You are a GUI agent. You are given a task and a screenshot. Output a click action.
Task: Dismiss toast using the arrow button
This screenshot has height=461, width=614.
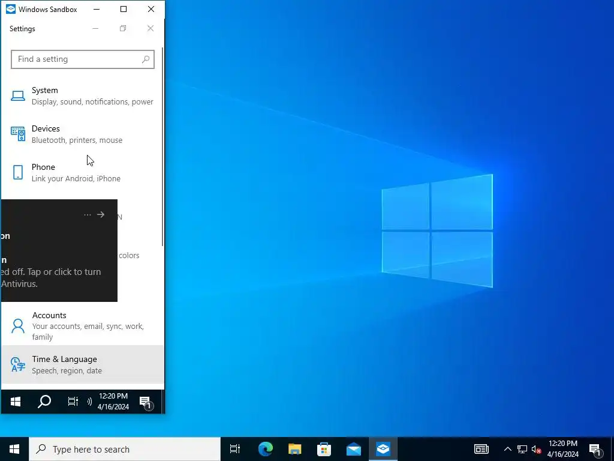(101, 215)
